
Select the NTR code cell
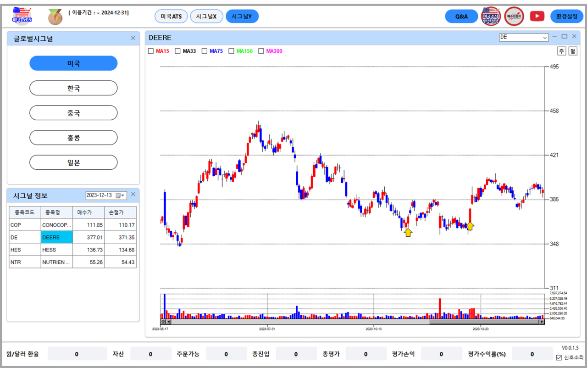(25, 262)
